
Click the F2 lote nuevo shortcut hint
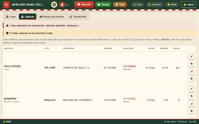pos(170,122)
